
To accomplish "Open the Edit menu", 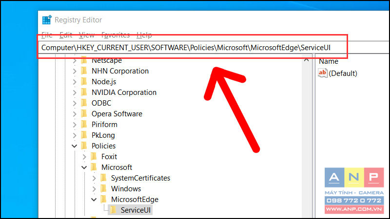I will (66, 35).
